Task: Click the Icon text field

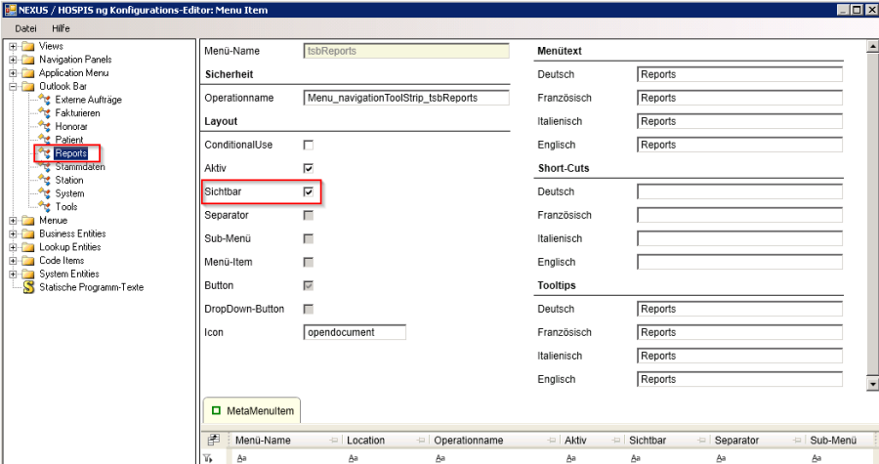Action: coord(355,332)
